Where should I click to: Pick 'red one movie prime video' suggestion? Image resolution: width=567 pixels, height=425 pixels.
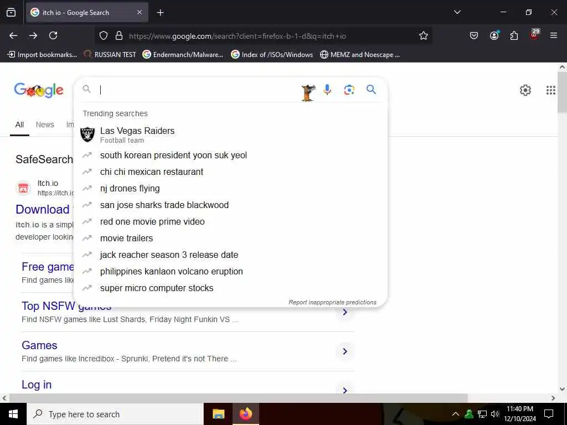[x=230, y=221]
